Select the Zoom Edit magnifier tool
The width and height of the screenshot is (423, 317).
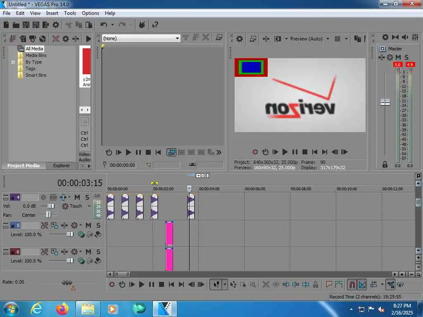pyautogui.click(x=253, y=284)
